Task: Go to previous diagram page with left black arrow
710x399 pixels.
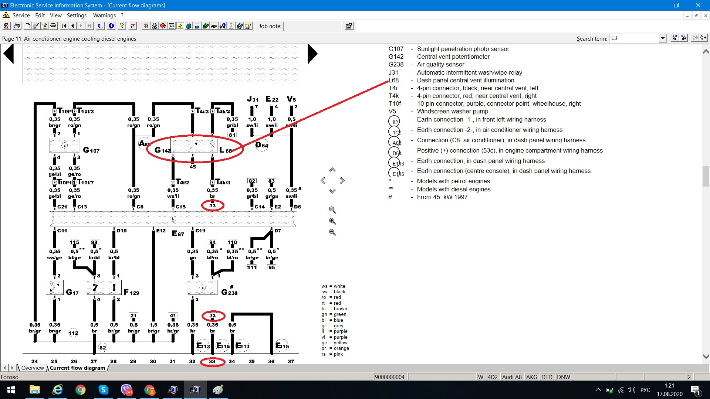Action: [x=9, y=54]
